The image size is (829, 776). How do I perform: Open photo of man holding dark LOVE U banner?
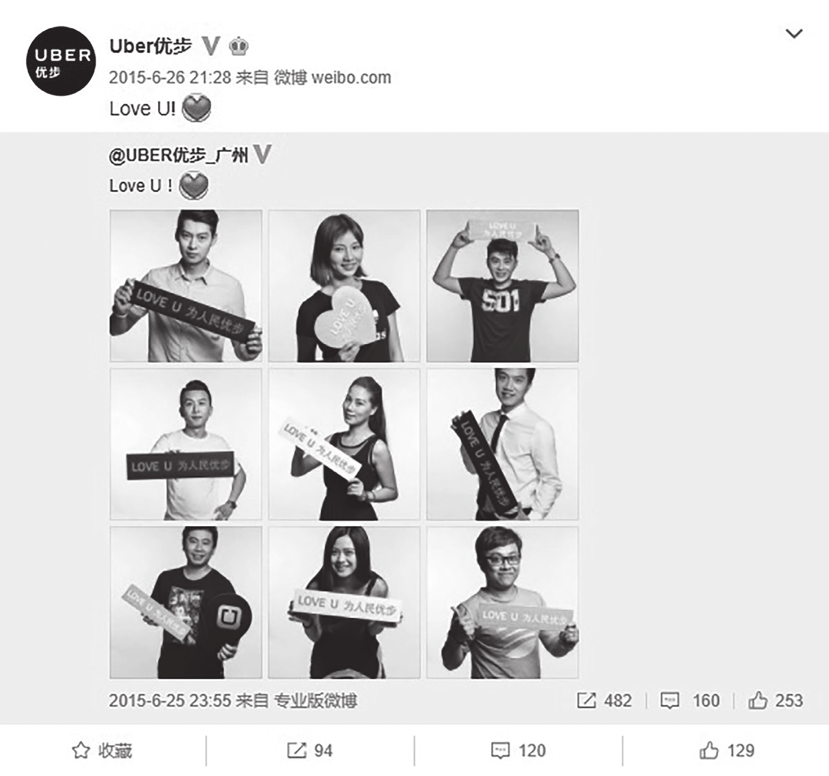coord(186,286)
